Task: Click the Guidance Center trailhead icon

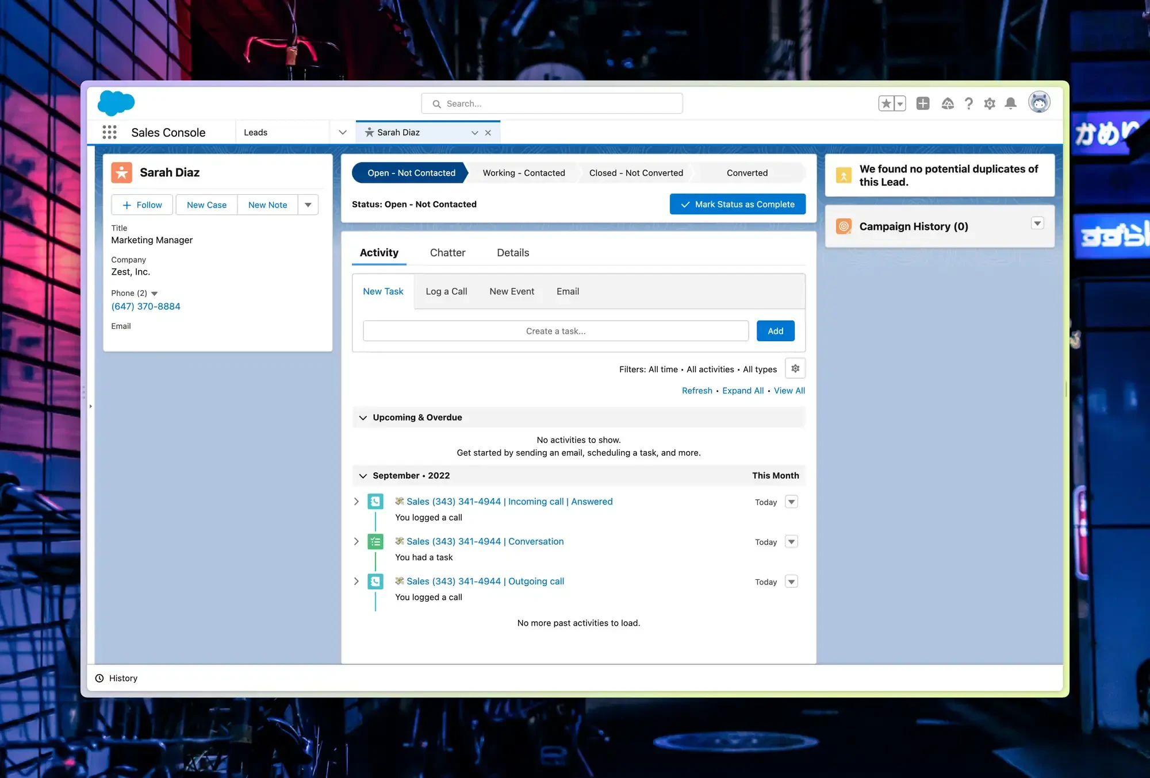Action: [948, 103]
